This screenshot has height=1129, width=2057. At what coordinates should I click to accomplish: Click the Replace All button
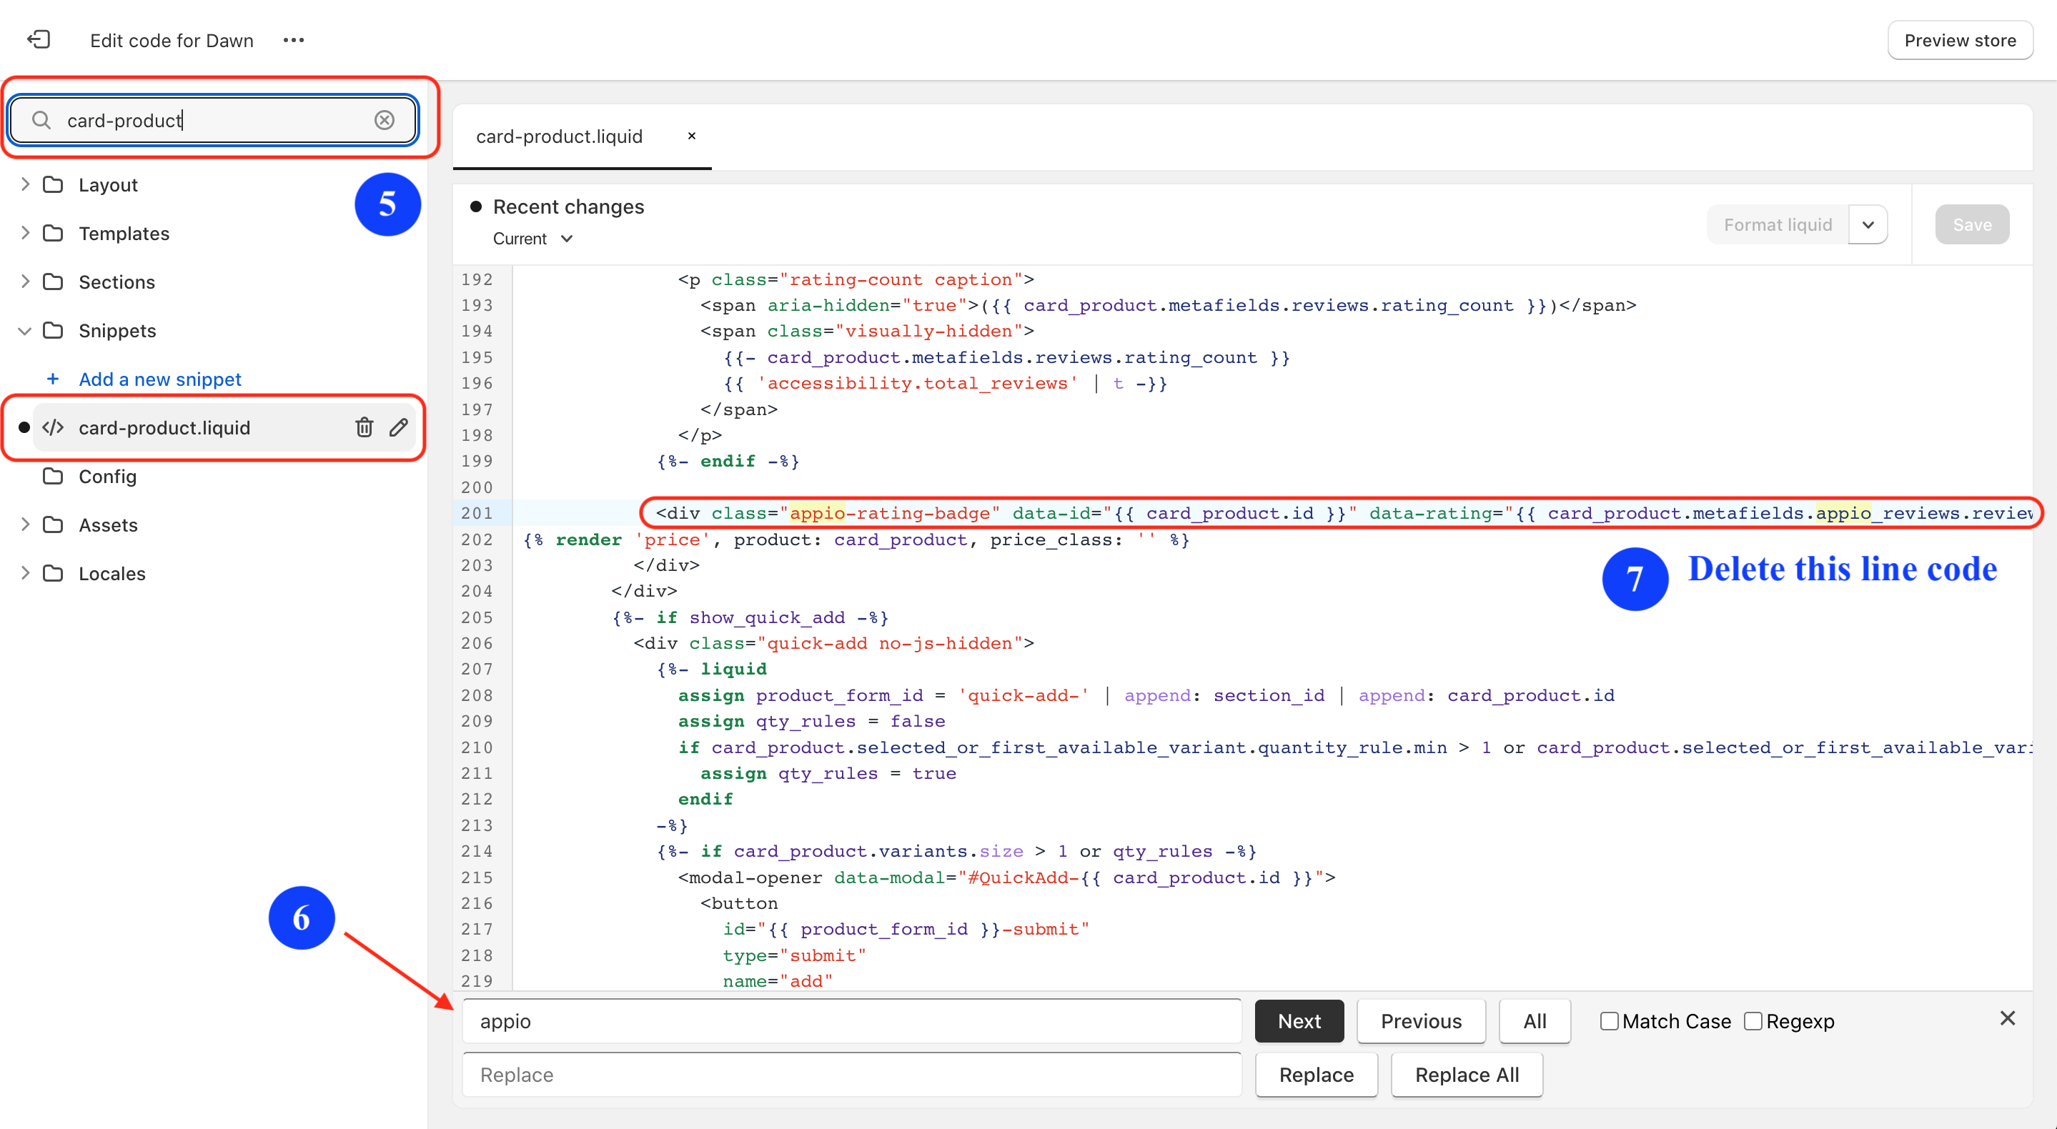(1466, 1074)
